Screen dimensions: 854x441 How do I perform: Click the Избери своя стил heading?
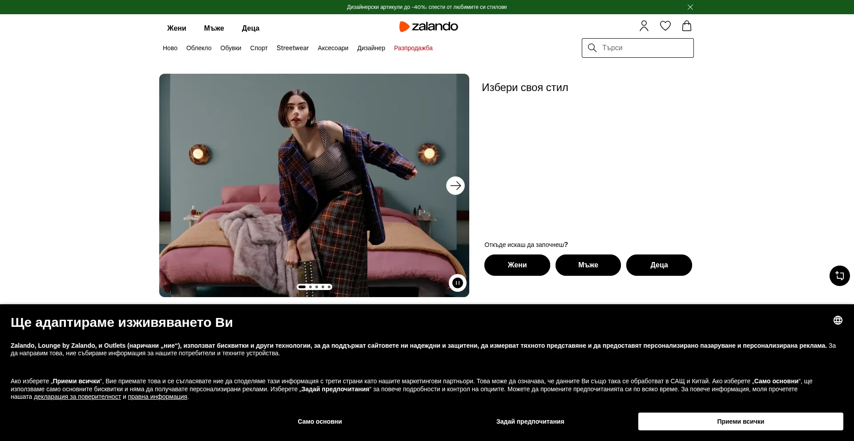tap(525, 87)
